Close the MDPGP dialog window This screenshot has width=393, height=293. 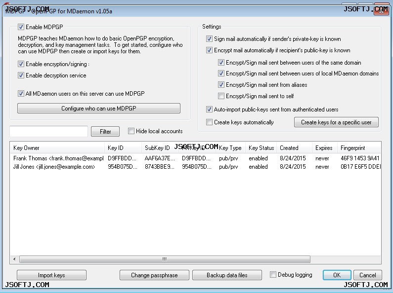tap(381, 11)
